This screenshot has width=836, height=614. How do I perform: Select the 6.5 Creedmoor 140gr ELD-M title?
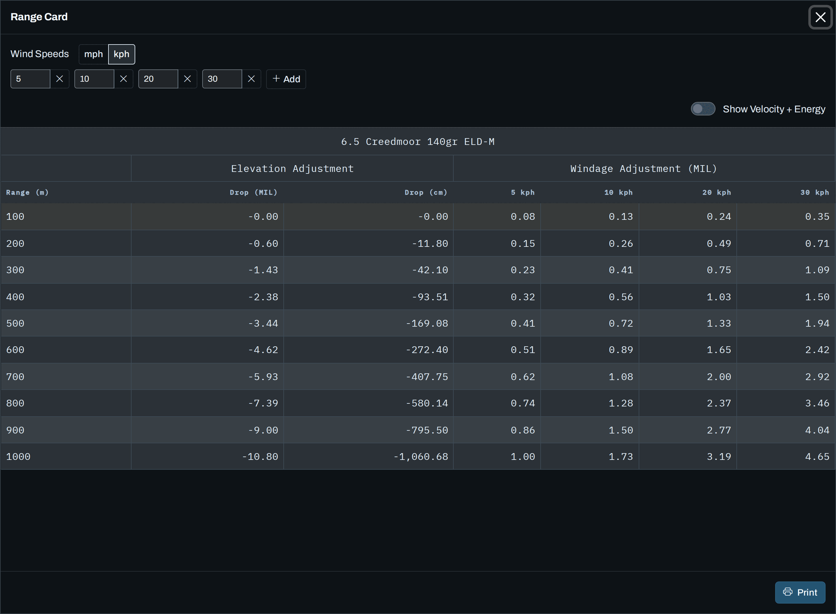(418, 142)
